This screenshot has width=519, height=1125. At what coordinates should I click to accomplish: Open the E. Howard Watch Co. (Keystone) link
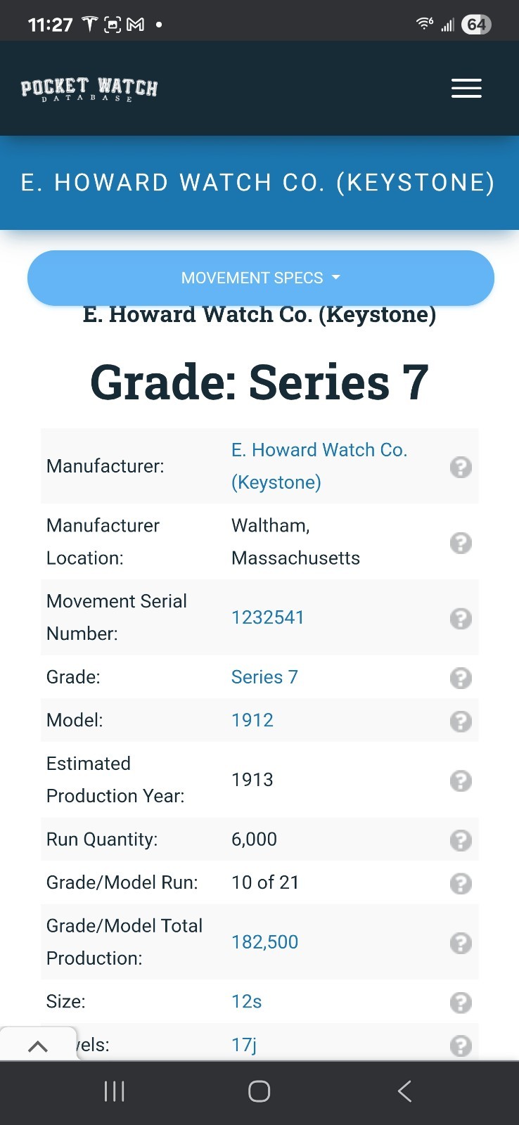[319, 465]
